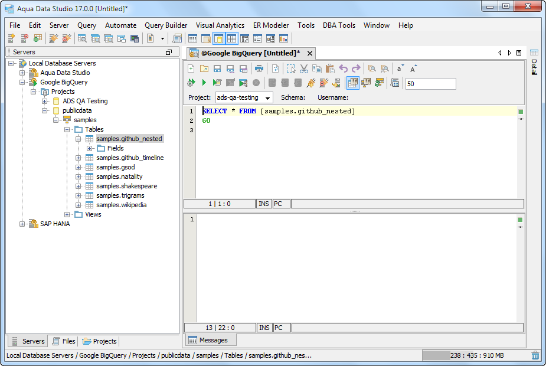Screen dimensions: 546x366
Task: Toggle INS insert mode in upper editor status
Action: 264,204
